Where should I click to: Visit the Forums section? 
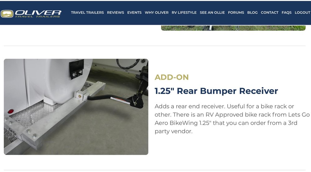(x=236, y=12)
